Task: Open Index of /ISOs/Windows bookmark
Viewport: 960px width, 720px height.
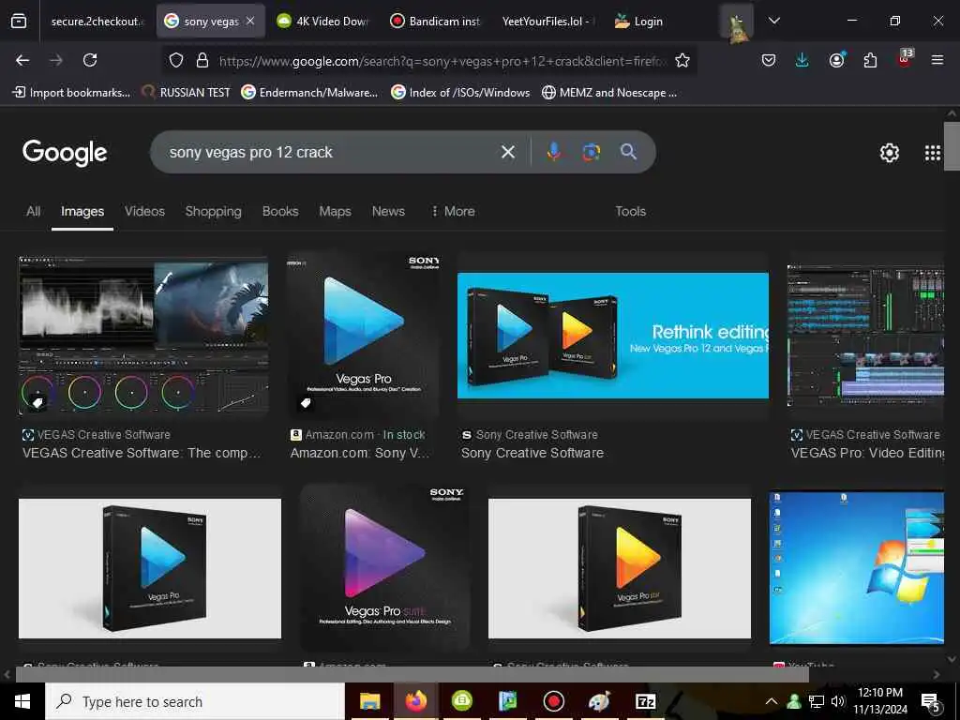Action: point(460,93)
